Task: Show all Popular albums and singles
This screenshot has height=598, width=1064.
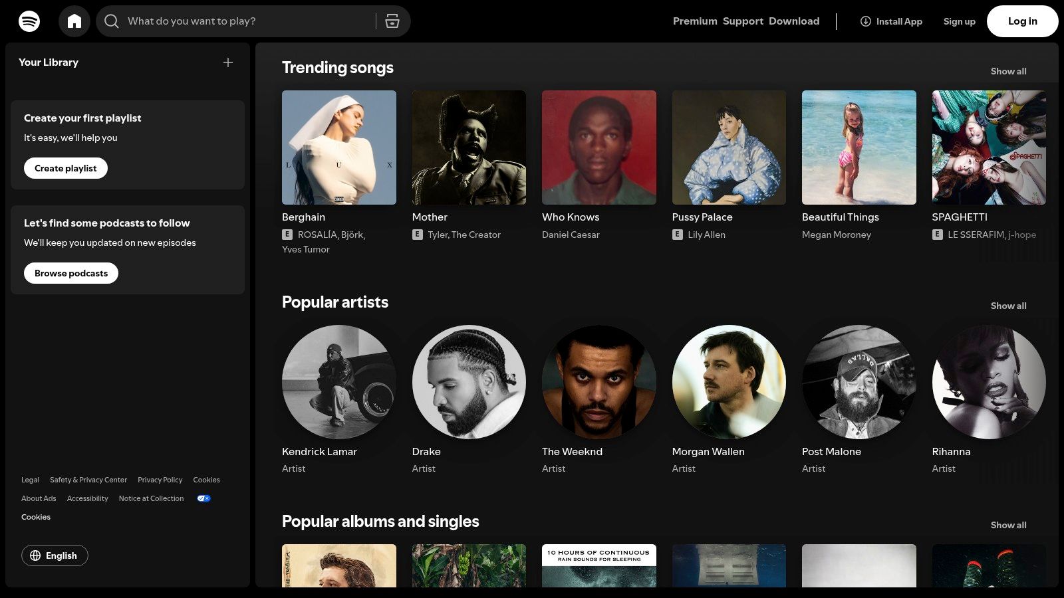Action: (x=1008, y=525)
